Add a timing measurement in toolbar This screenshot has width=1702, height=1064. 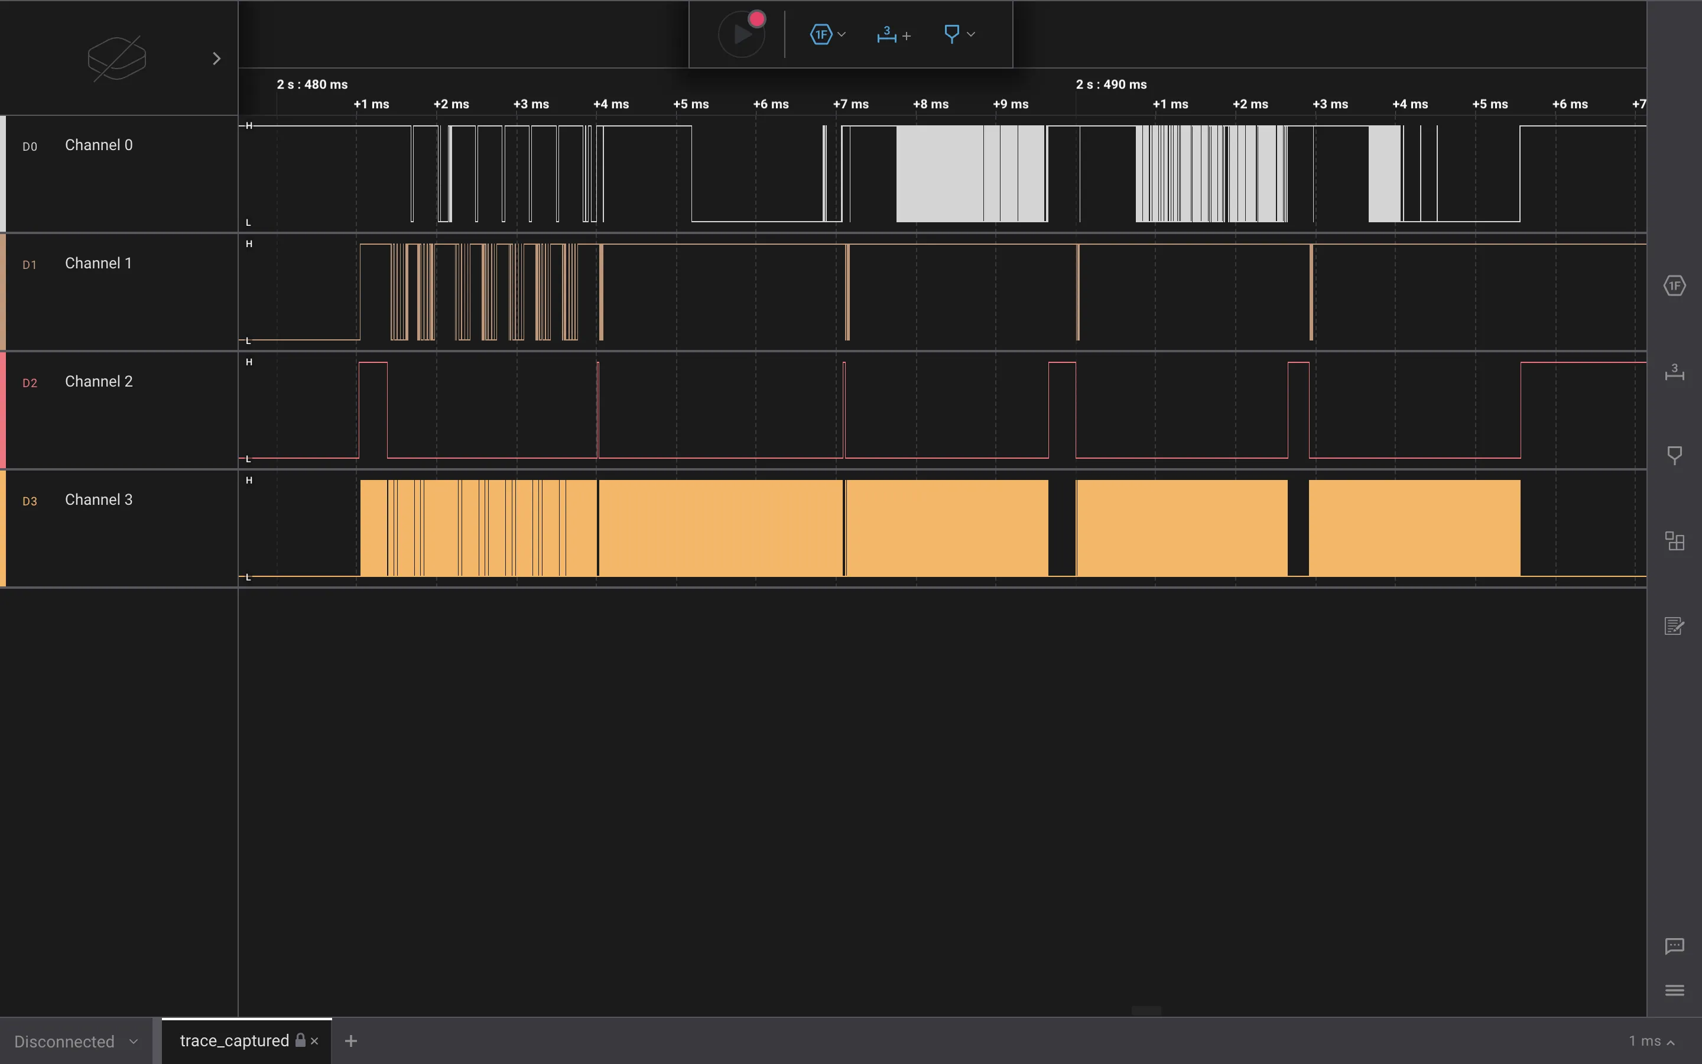point(894,34)
